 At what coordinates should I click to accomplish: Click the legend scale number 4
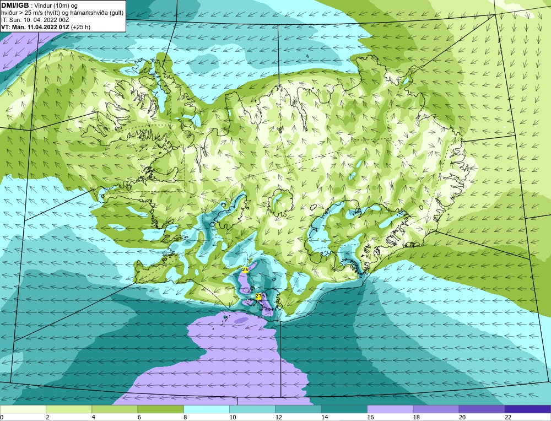click(x=94, y=417)
